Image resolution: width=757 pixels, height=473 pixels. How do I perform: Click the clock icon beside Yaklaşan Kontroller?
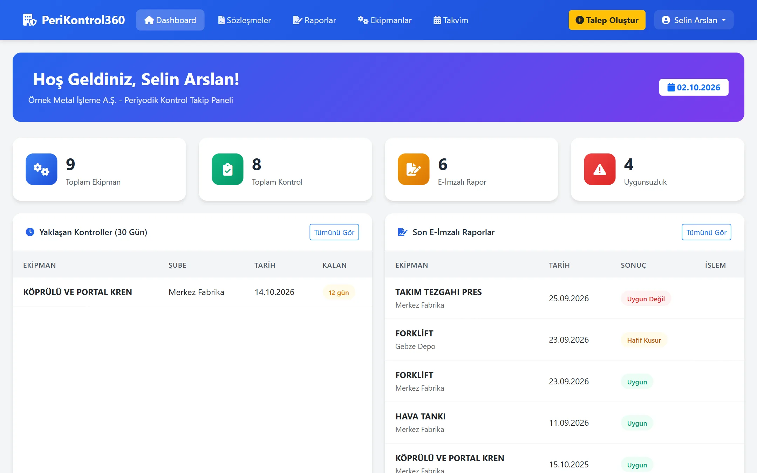point(30,232)
